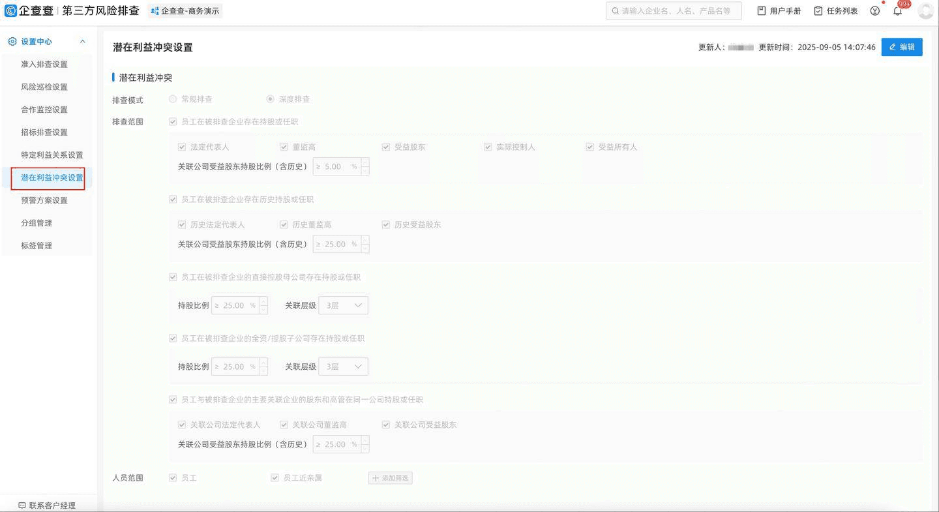This screenshot has width=939, height=512.
Task: Click the yen currency circle icon
Action: coord(875,11)
